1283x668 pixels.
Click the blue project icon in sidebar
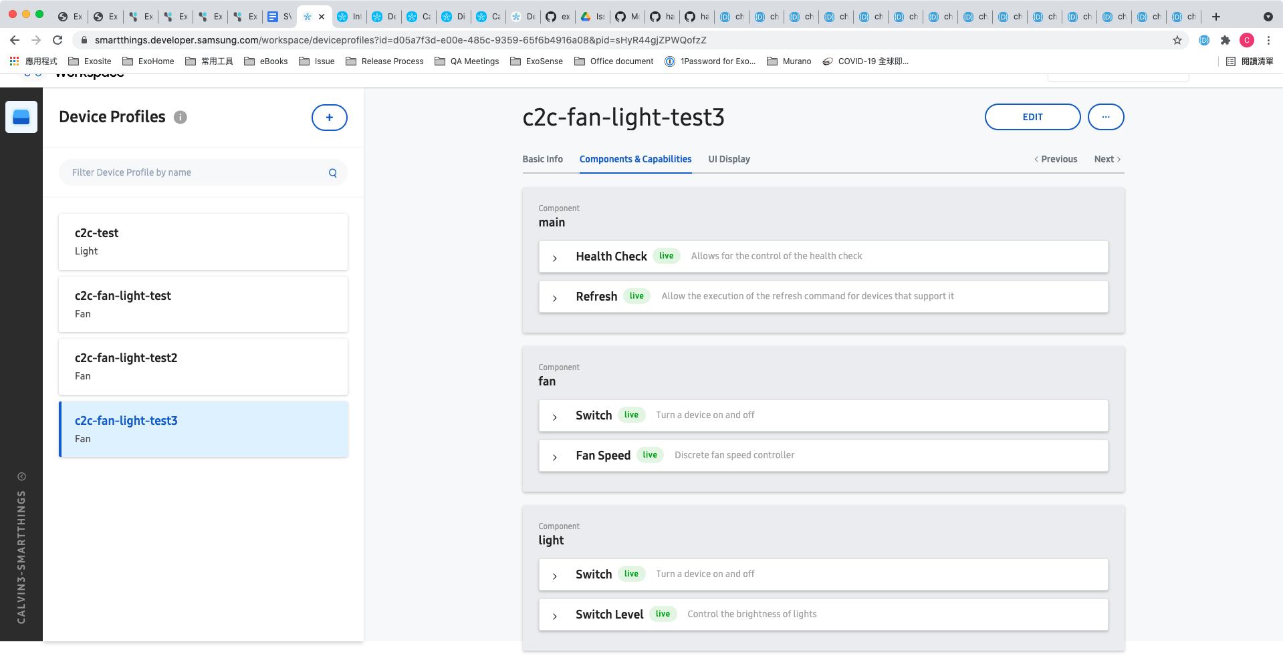[21, 117]
